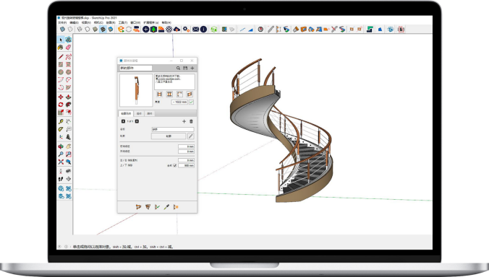Viewport: 489px width, 277px height.
Task: Activate the red Move tool arrows
Action: tap(61, 97)
